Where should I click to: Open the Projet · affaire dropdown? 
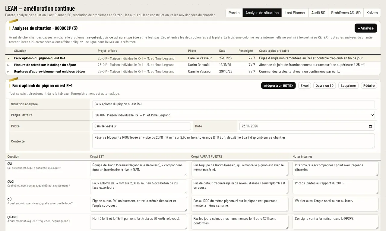coord(233,115)
